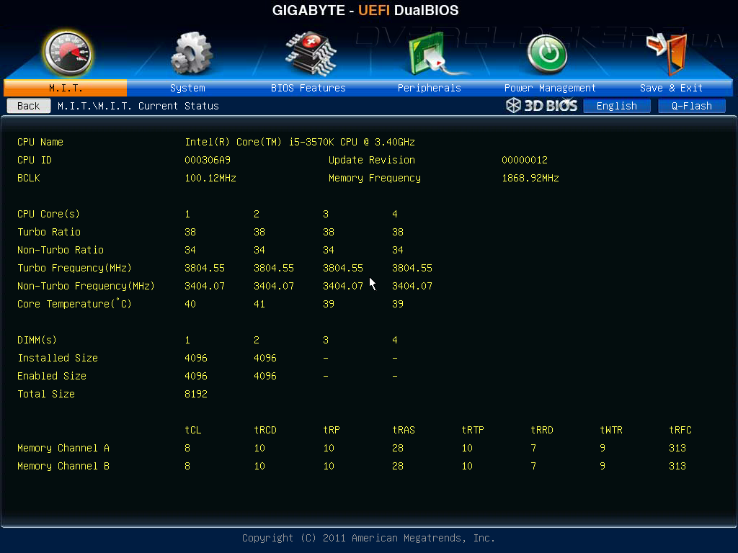Click the Total Size value 8192
738x553 pixels.
196,394
